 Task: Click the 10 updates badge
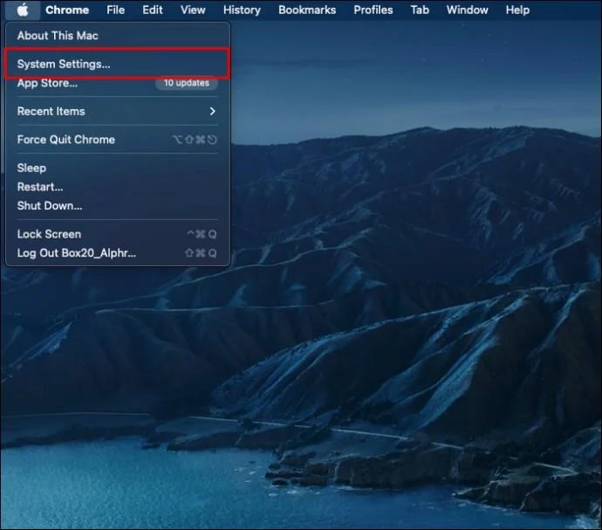(x=187, y=83)
